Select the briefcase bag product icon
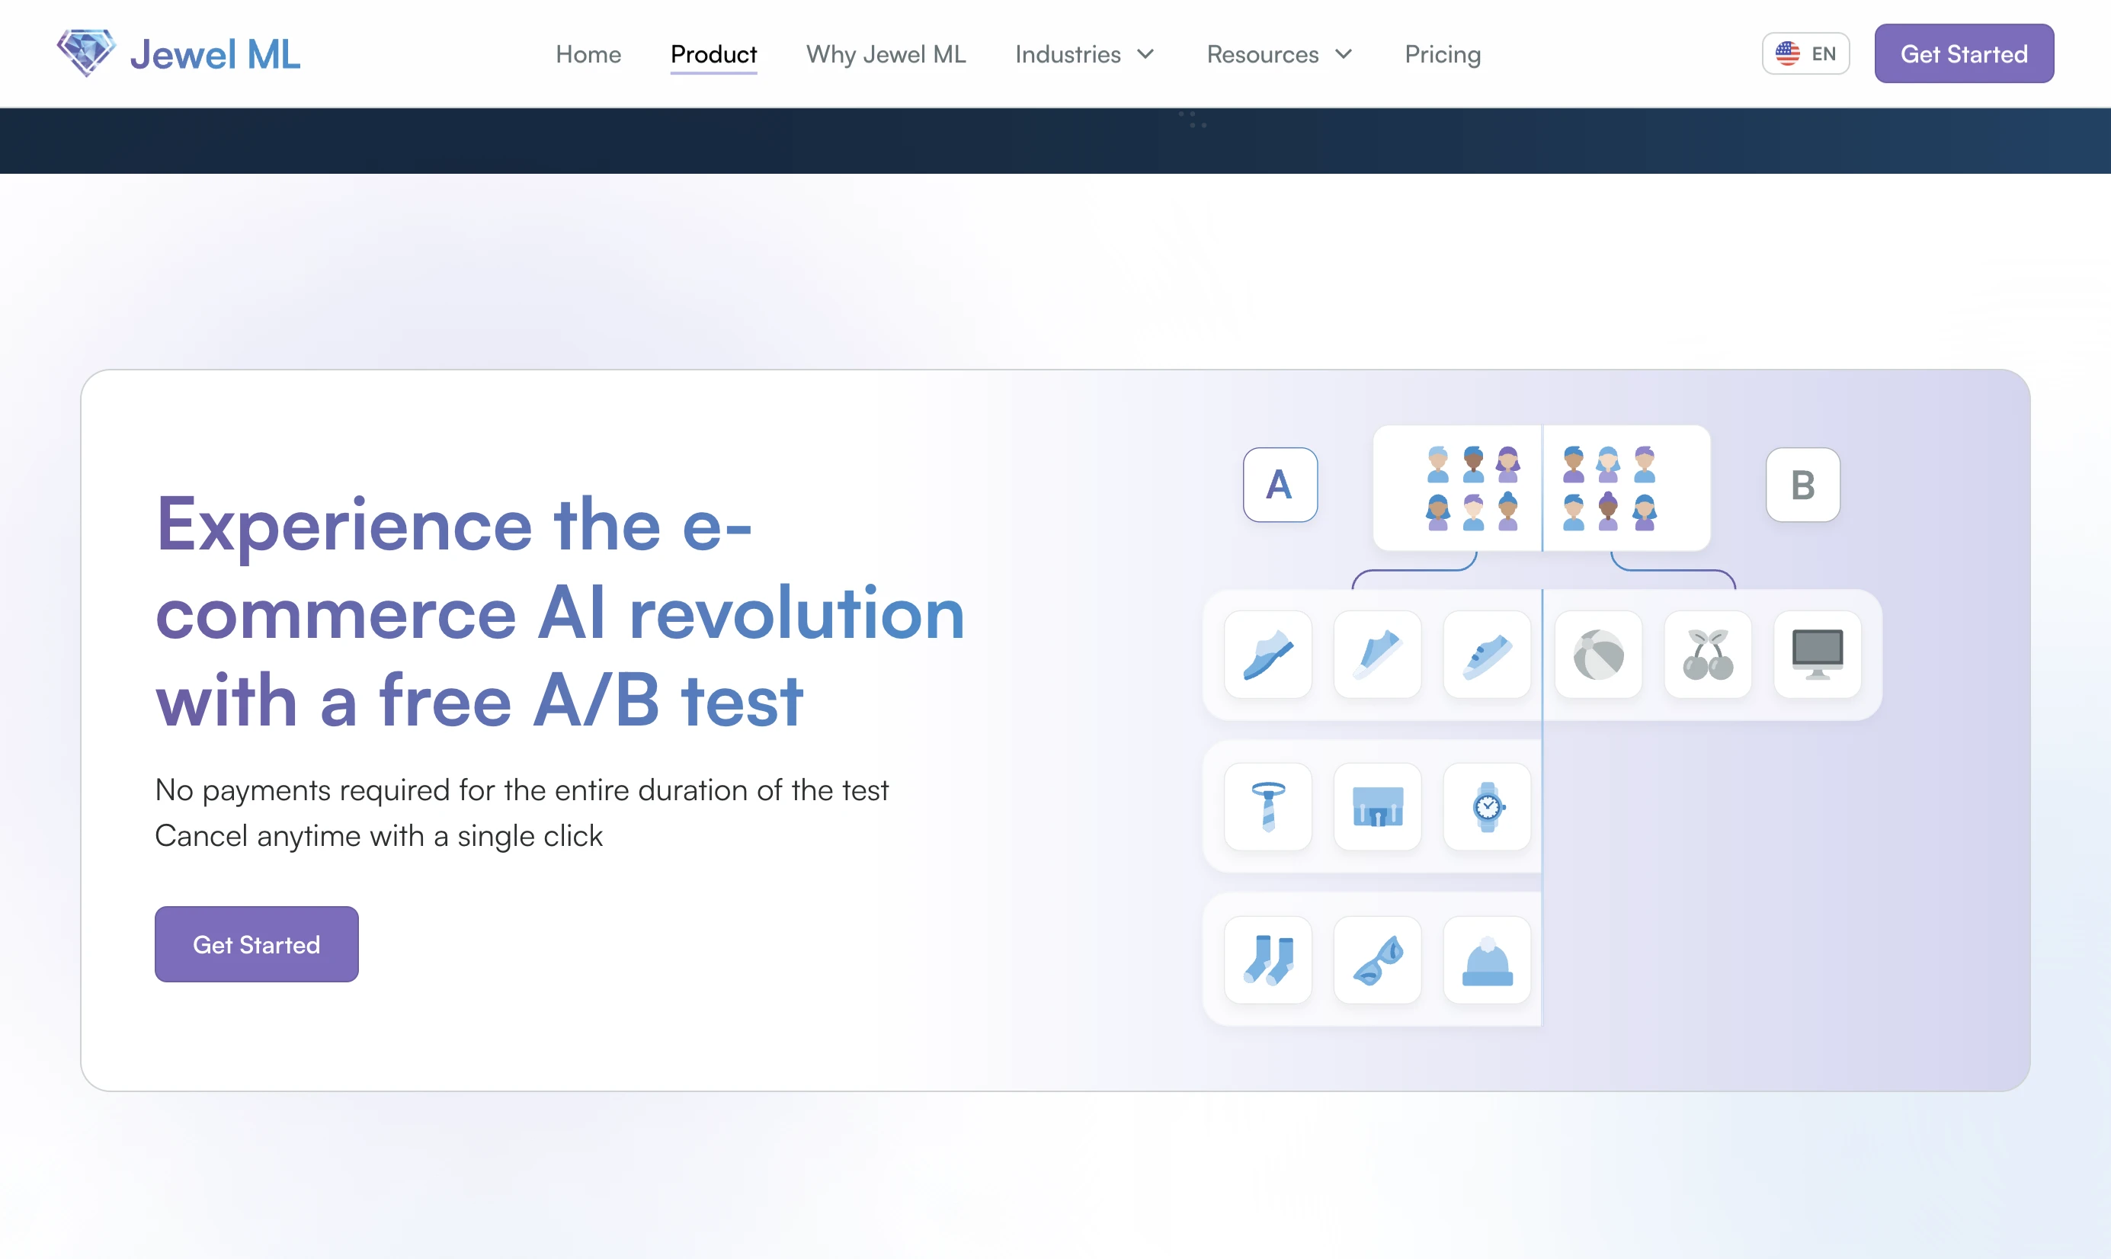Screen dimensions: 2111x1259 (x=1377, y=807)
